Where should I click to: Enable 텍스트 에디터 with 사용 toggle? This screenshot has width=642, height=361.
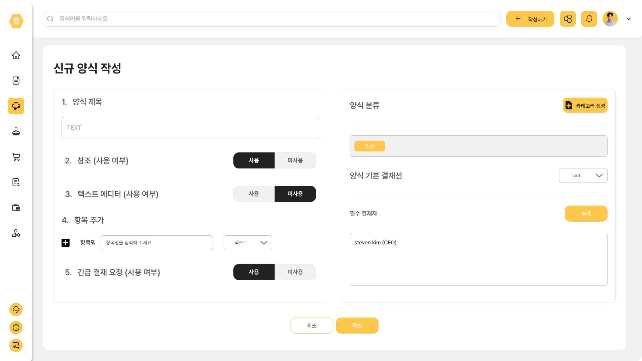pyautogui.click(x=254, y=194)
